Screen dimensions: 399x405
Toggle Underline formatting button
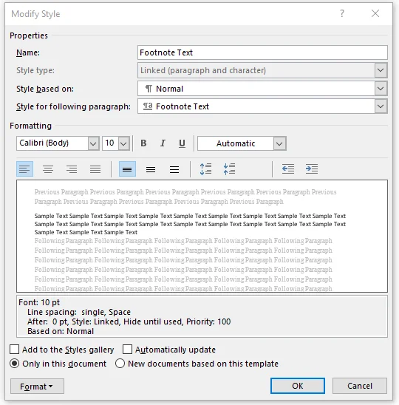point(182,143)
